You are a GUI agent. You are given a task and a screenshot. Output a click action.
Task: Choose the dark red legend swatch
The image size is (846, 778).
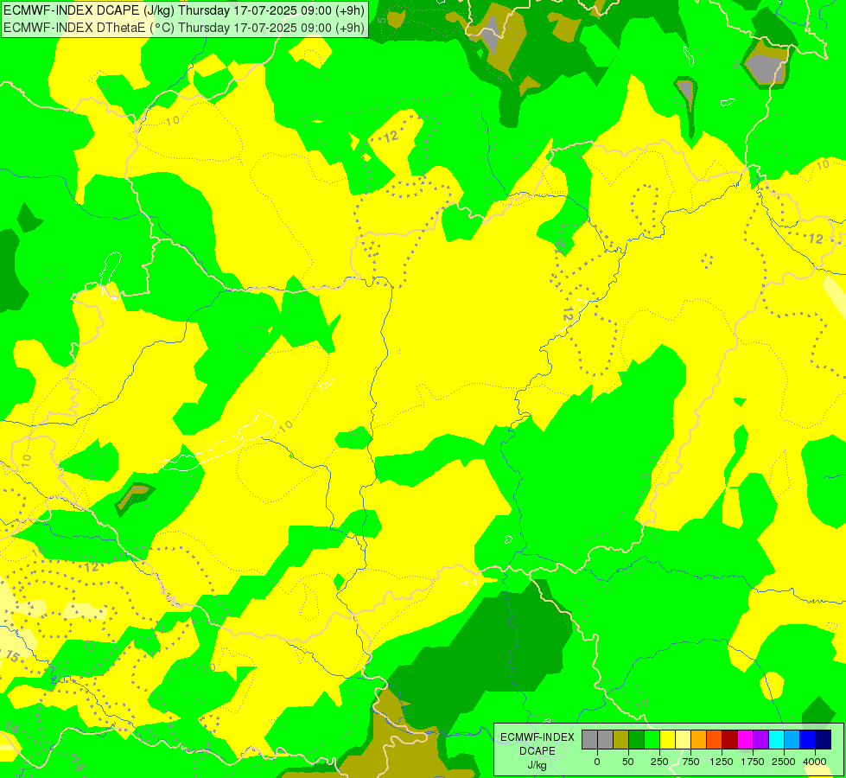730,740
